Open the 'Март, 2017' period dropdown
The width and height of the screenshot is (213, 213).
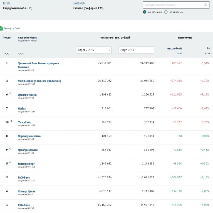point(136,50)
